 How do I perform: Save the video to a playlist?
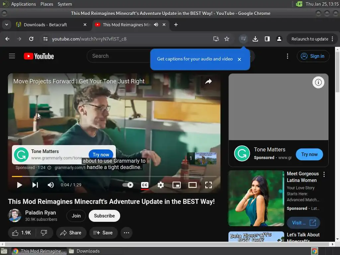(103, 233)
